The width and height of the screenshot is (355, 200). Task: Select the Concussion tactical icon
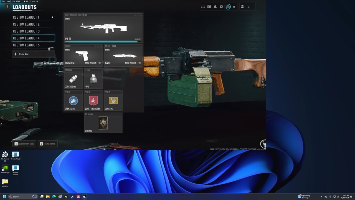click(73, 79)
